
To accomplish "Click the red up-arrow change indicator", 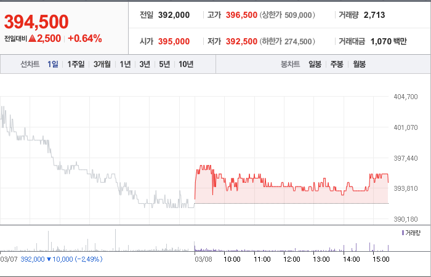I will [x=33, y=38].
